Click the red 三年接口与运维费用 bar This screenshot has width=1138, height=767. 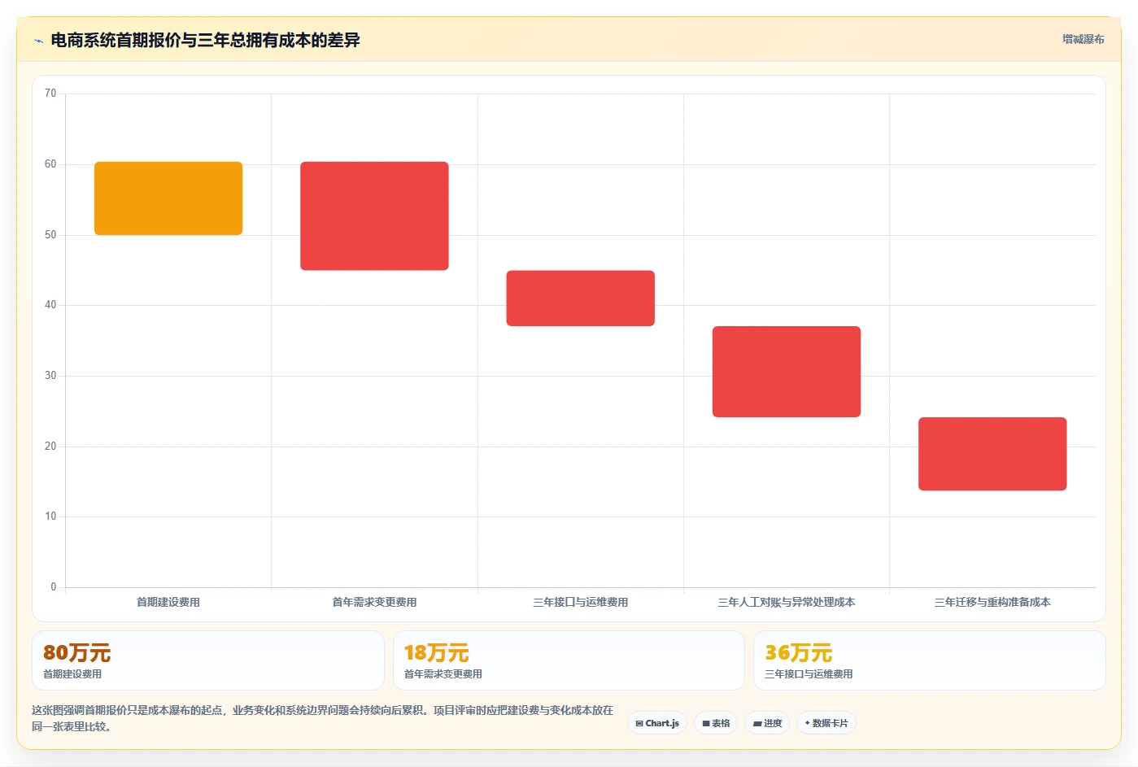coord(581,299)
